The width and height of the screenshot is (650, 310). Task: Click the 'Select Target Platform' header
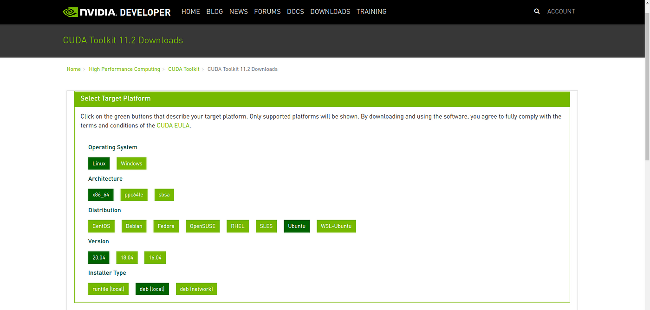tap(116, 98)
